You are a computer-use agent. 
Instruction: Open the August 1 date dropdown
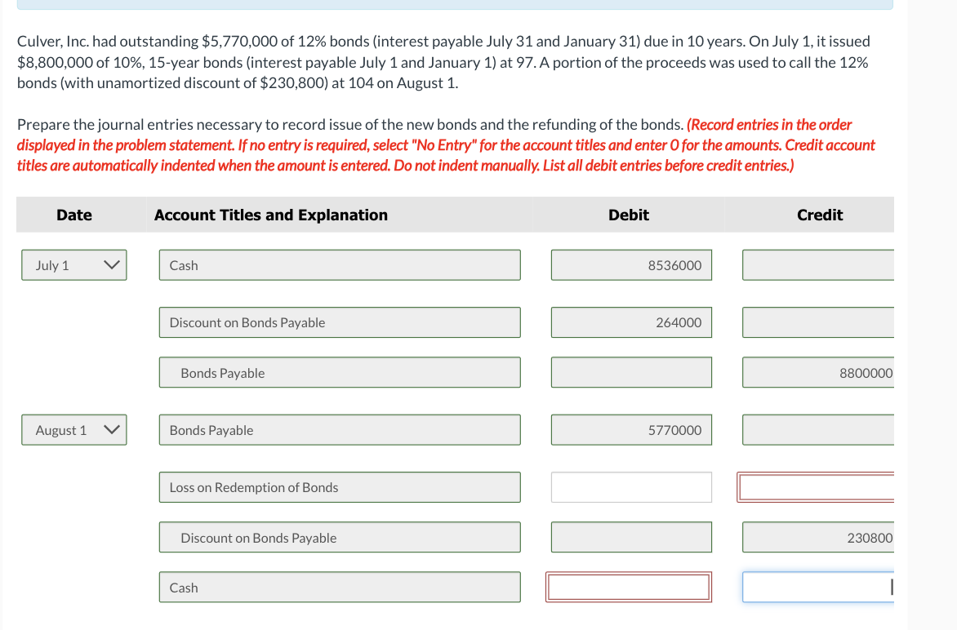[x=73, y=429]
